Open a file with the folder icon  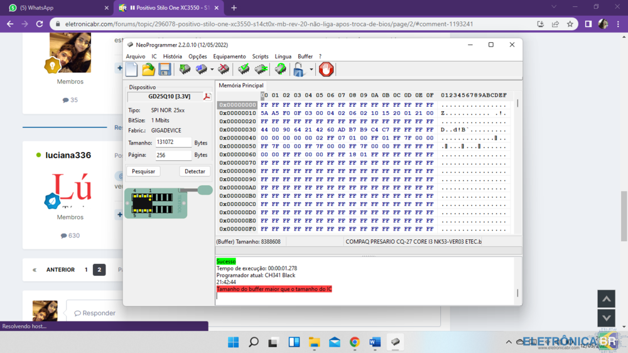point(148,69)
